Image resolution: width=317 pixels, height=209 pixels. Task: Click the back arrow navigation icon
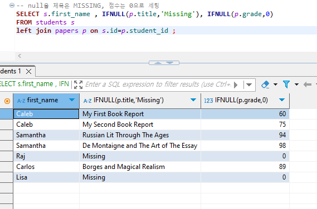[308, 84]
